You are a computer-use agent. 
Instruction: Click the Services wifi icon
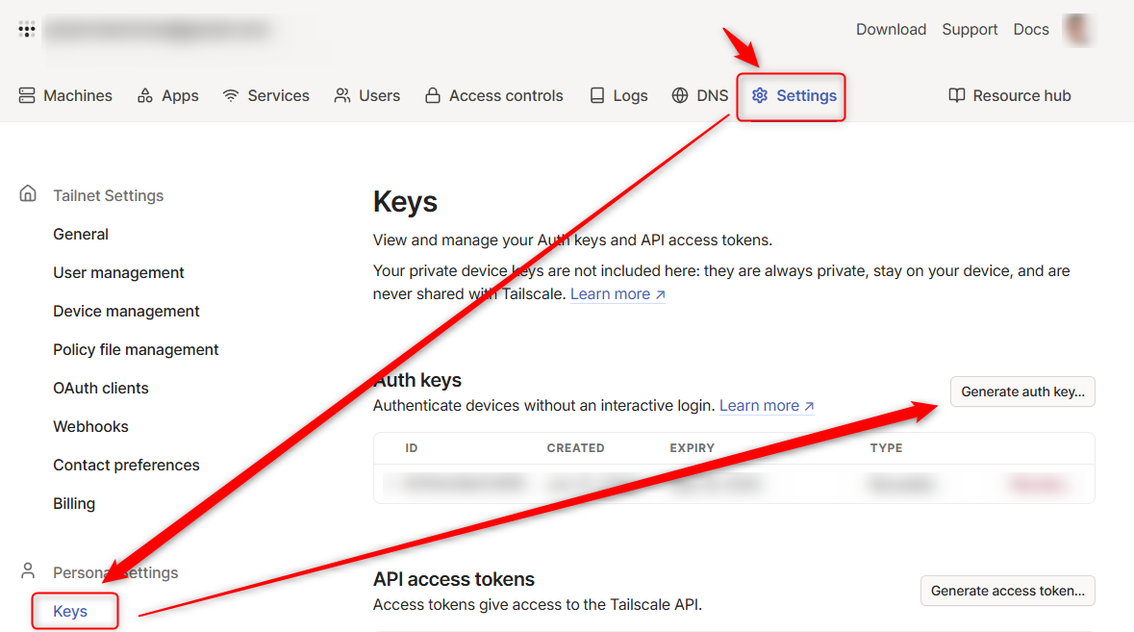(x=231, y=95)
